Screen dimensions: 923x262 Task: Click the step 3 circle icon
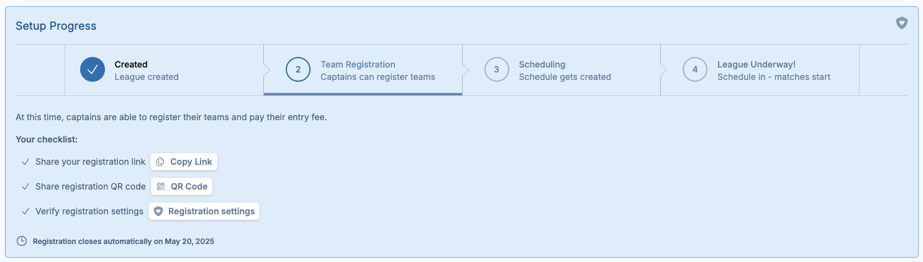click(x=496, y=70)
